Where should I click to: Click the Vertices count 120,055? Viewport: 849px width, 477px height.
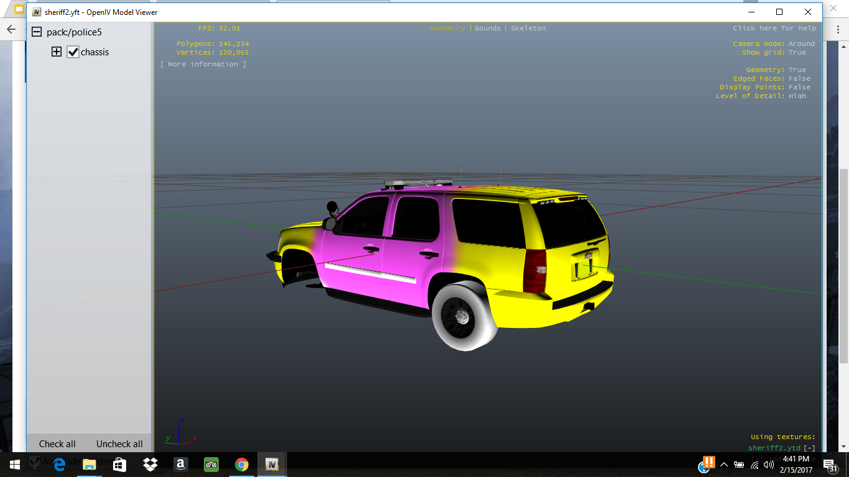coord(234,53)
